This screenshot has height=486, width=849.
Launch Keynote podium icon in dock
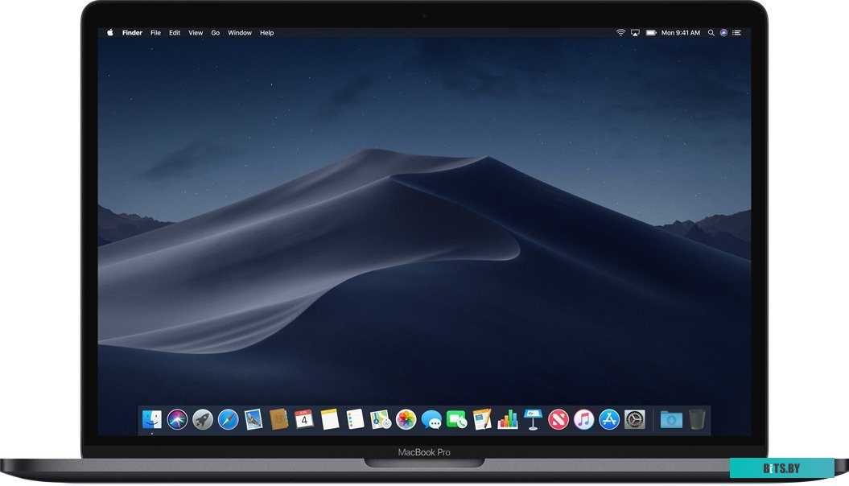pos(533,419)
